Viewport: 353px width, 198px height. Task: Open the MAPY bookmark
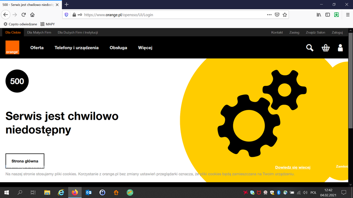click(x=47, y=24)
